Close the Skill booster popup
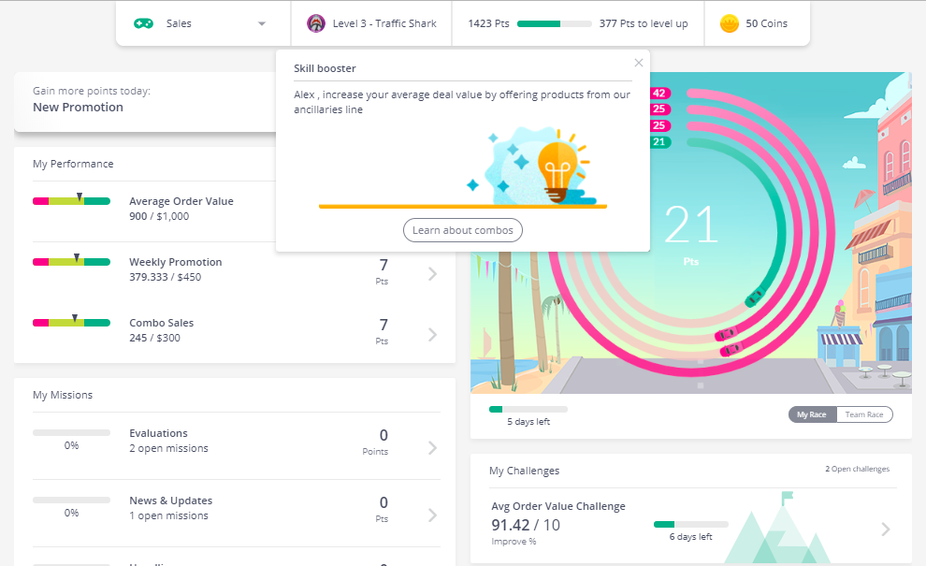This screenshot has height=566, width=926. 638,63
